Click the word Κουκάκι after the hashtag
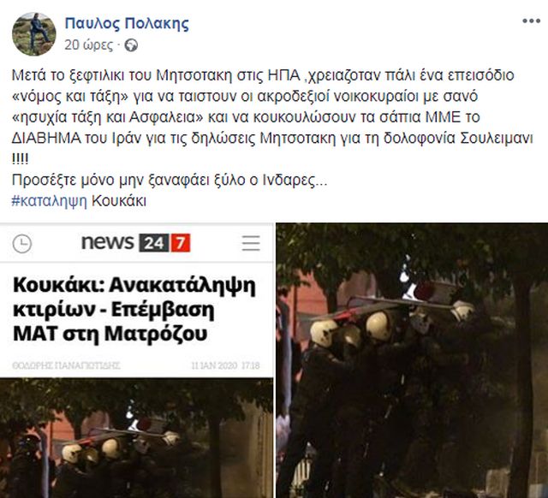548x498 pixels. click(119, 201)
